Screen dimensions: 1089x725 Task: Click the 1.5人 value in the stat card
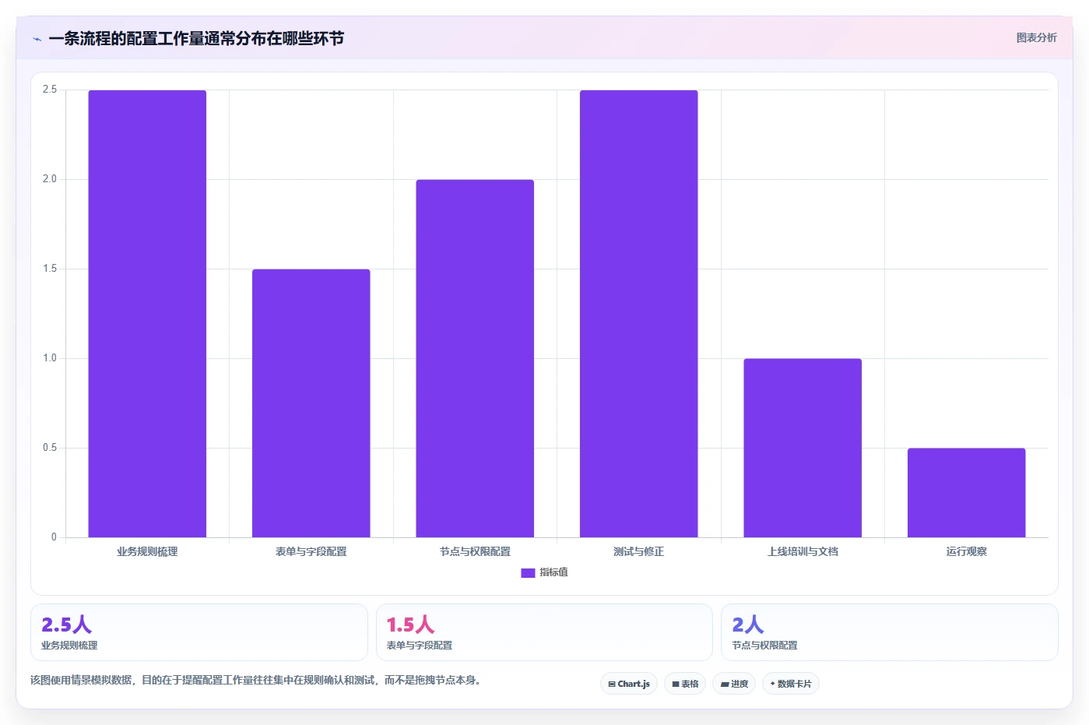[411, 625]
